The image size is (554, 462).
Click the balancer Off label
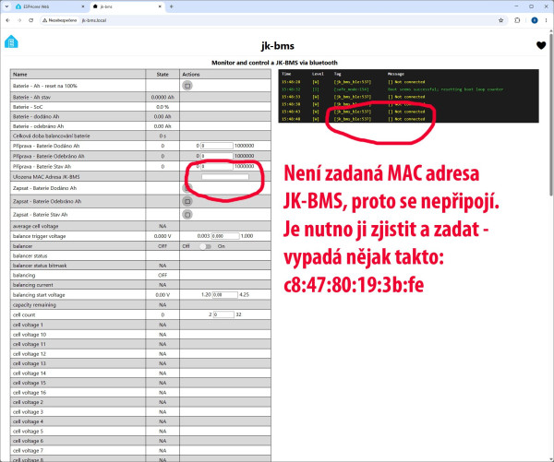tap(187, 246)
